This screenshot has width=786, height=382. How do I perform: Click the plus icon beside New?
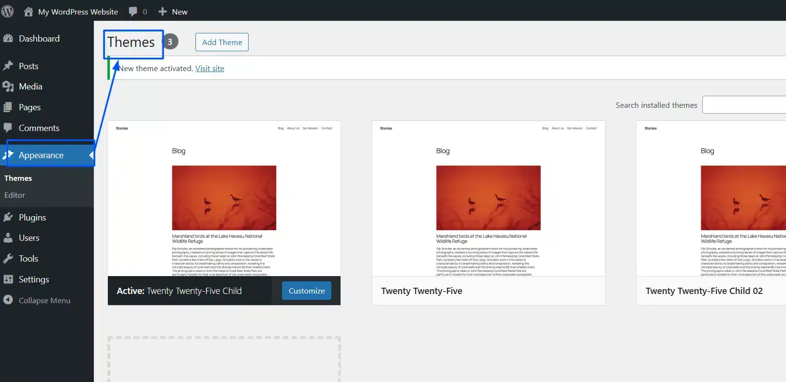pos(163,12)
